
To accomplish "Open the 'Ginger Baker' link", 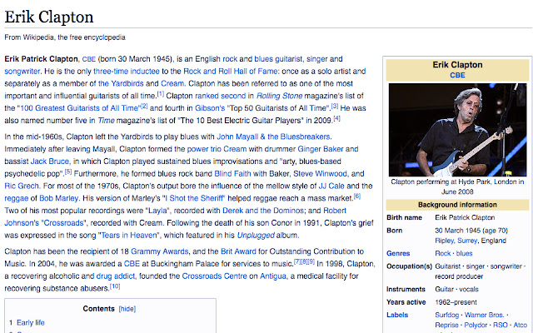I will point(320,149).
